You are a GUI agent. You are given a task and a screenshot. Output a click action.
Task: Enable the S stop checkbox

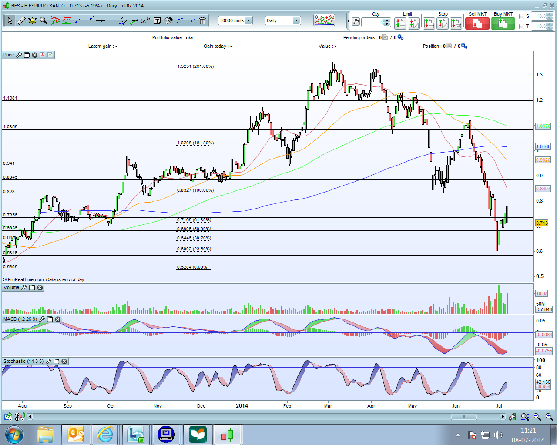coord(522,17)
